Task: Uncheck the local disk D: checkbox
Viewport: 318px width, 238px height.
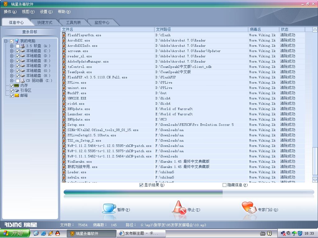Action: pos(18,56)
